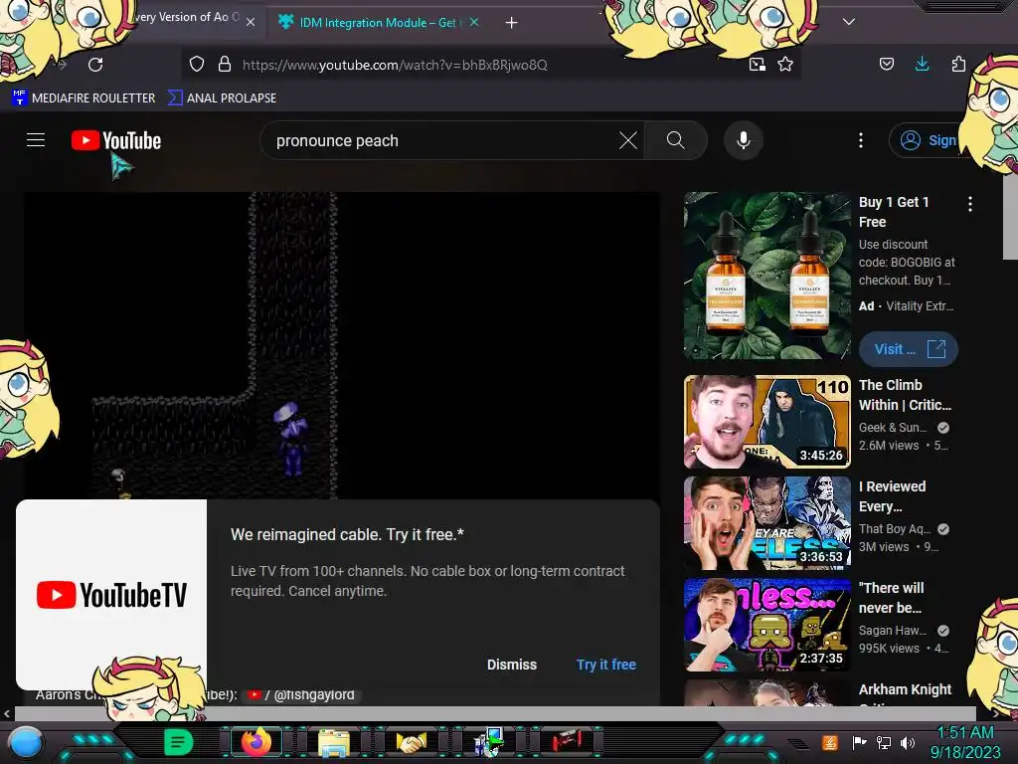
Task: Save page to Pocket
Action: [886, 64]
